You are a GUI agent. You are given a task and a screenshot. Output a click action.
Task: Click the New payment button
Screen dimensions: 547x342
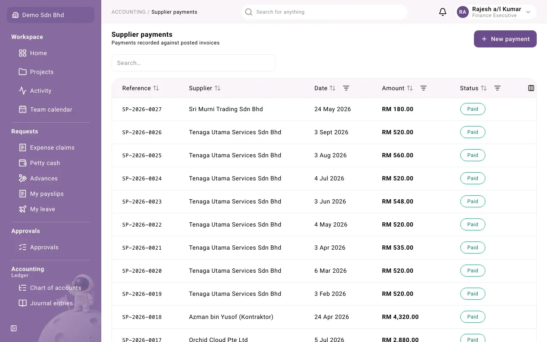(505, 39)
